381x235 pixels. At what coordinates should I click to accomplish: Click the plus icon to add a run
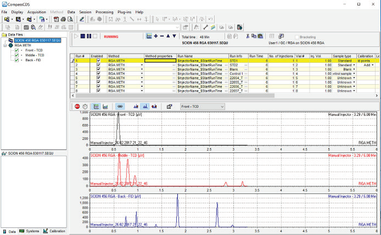(x=155, y=37)
